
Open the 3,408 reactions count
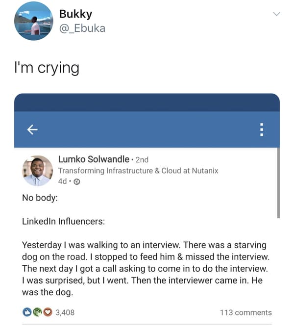65,312
